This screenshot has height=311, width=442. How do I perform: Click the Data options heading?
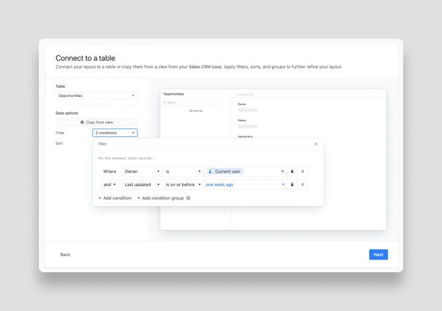67,113
